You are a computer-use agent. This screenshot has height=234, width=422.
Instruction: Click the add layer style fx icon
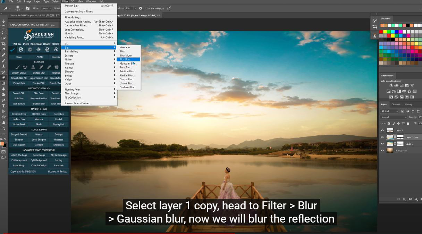404,199
